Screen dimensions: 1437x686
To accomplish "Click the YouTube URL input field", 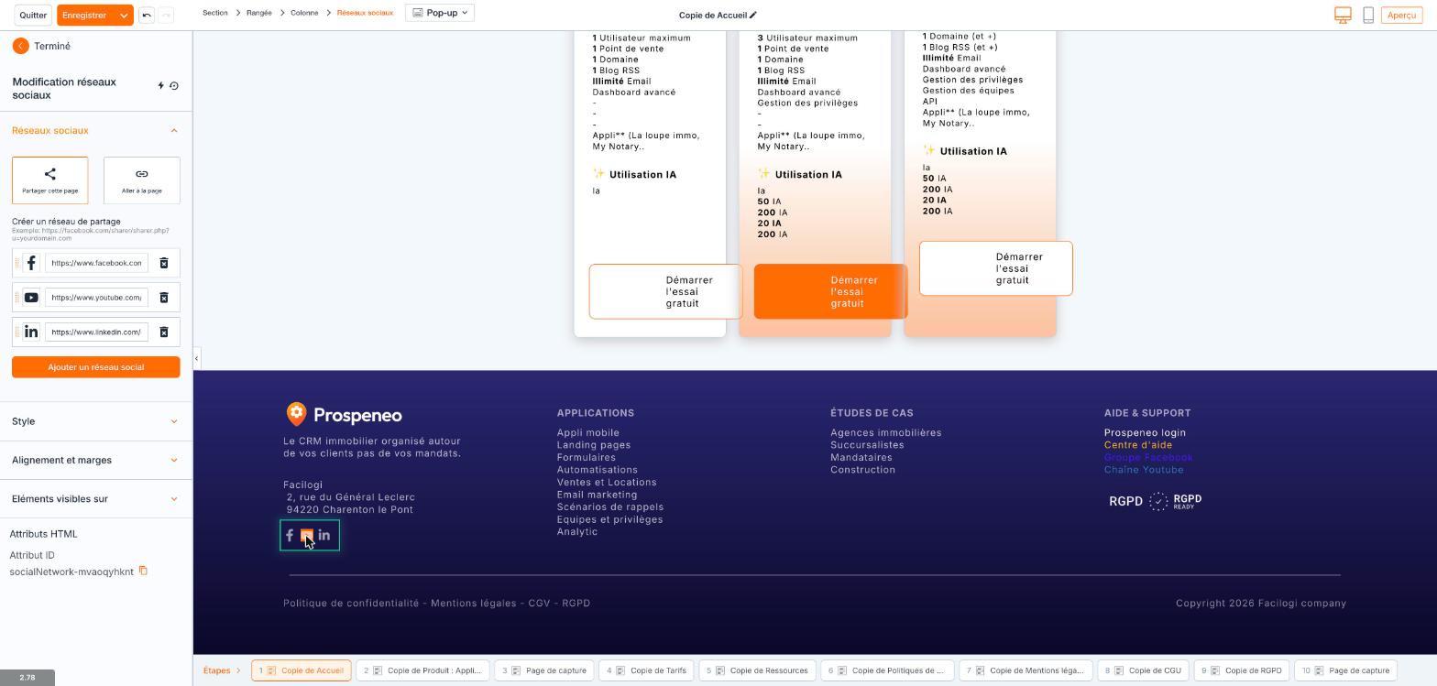I will [96, 298].
